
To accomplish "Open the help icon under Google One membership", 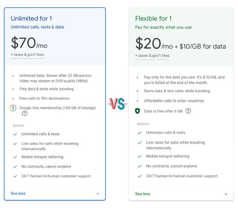I will pos(25,113).
